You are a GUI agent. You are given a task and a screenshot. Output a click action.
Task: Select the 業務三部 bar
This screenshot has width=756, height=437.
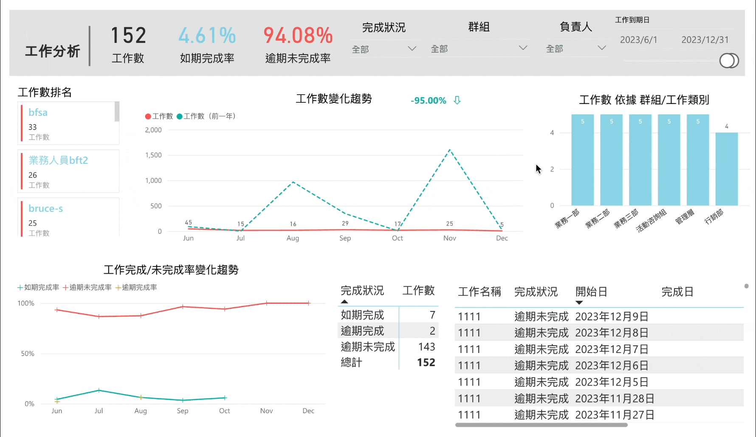640,160
